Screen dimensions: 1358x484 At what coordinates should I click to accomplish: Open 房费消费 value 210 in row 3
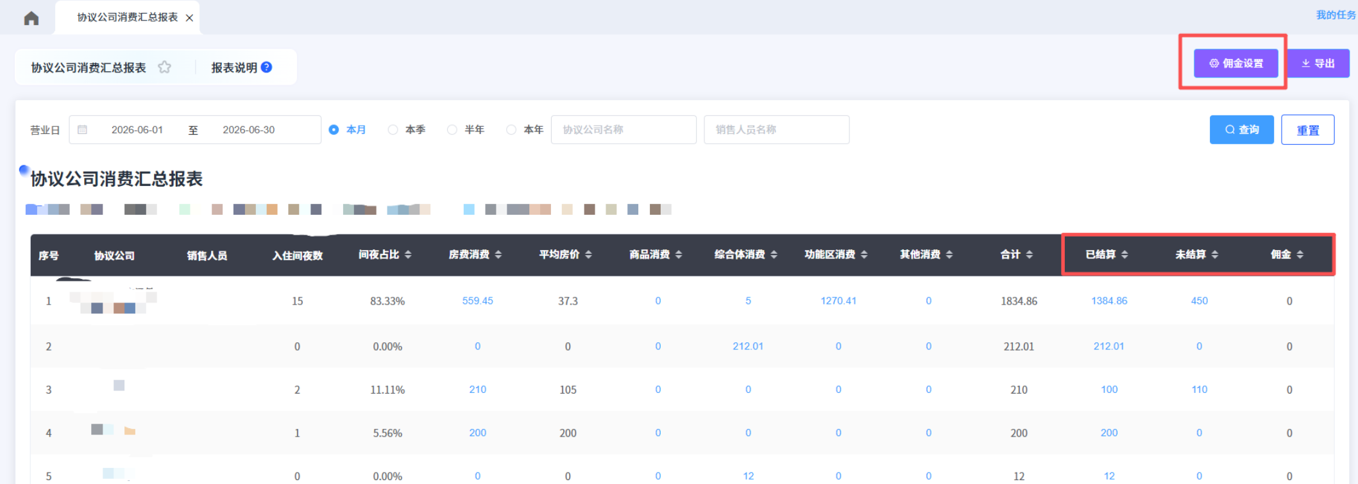click(x=478, y=389)
